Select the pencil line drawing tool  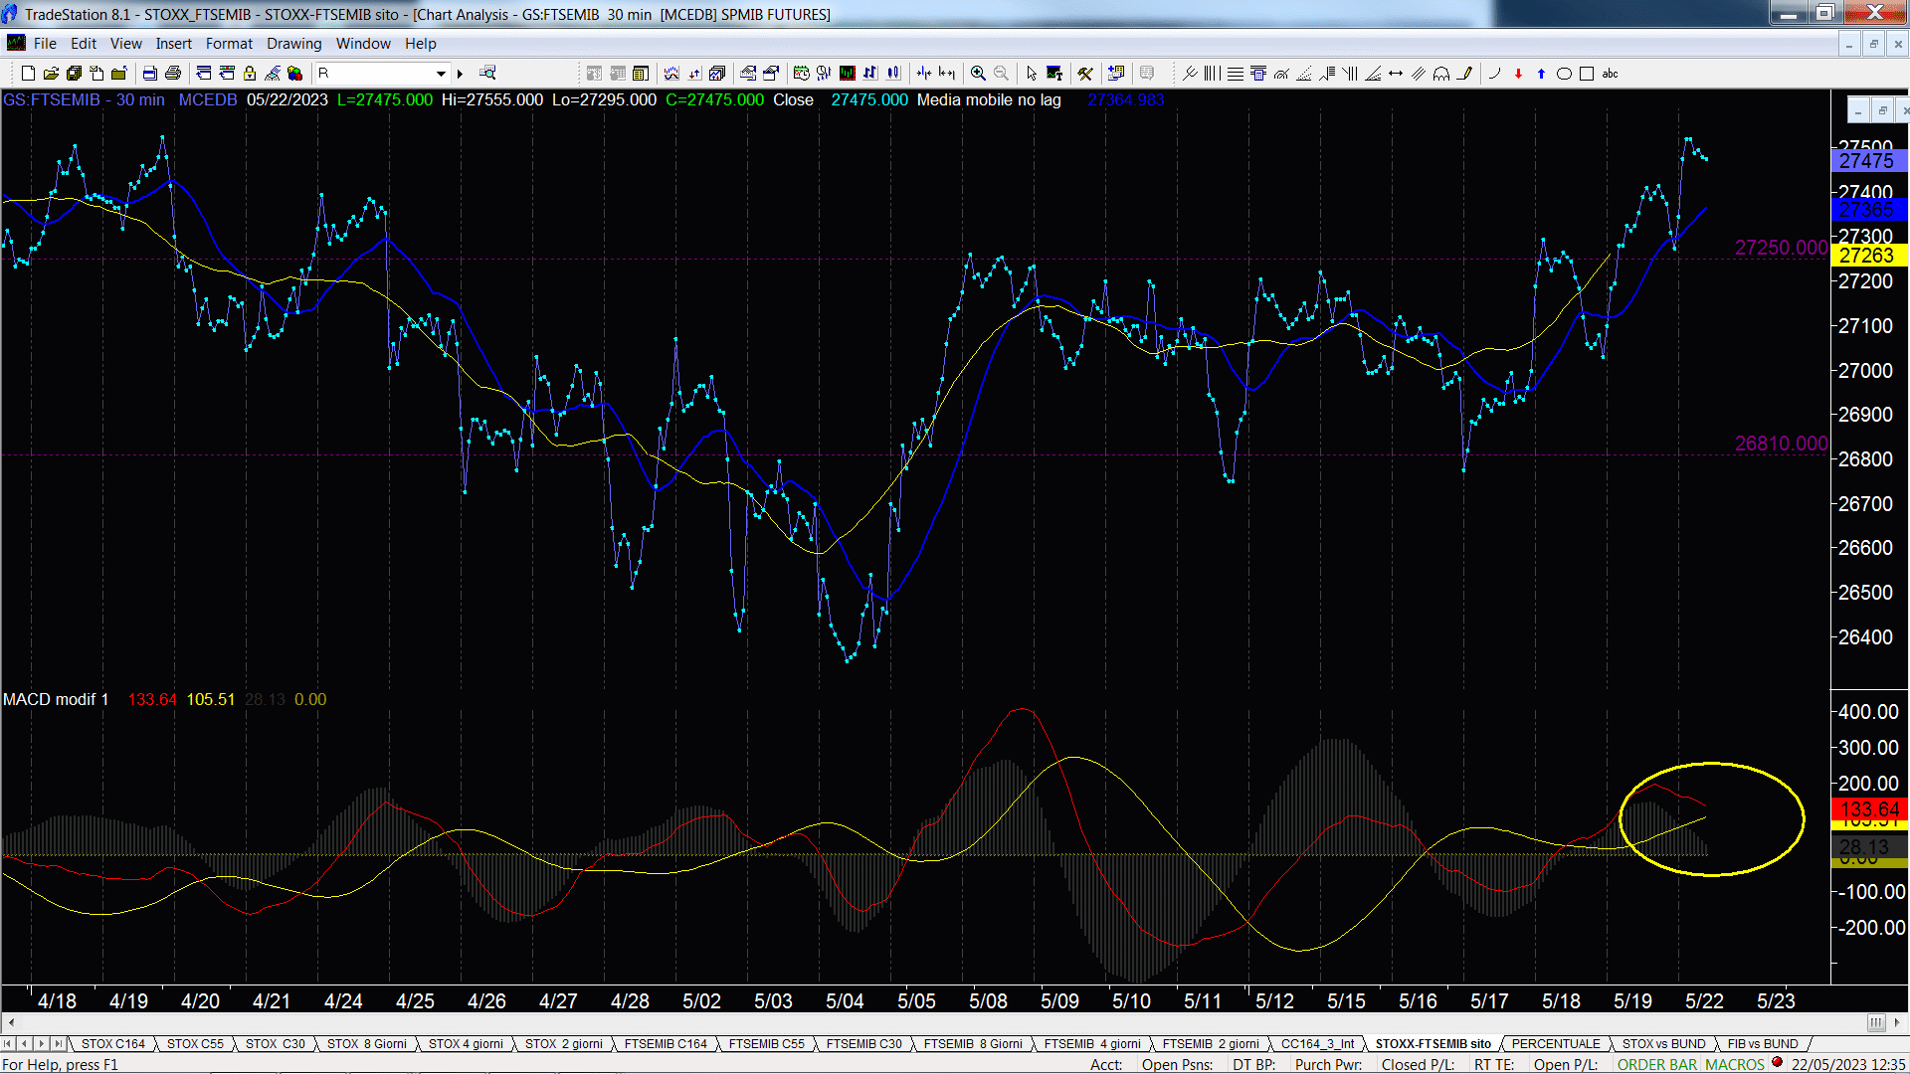pyautogui.click(x=1464, y=74)
